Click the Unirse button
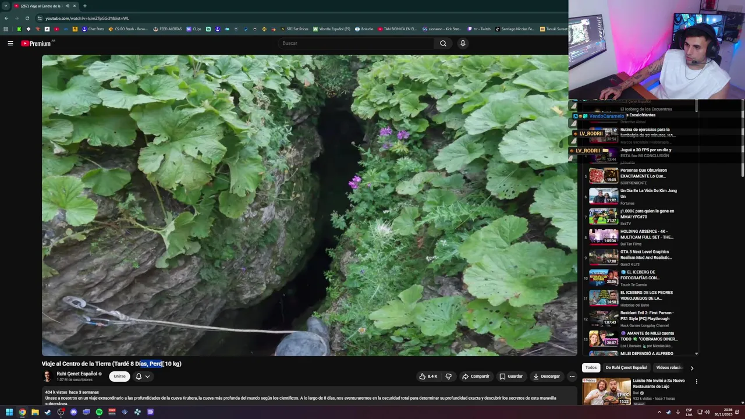The height and width of the screenshot is (419, 745). [x=119, y=377]
